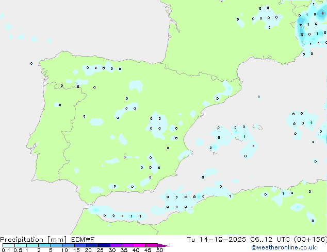The width and height of the screenshot is (327, 252).
Task: Click the legend tick label 10
Action: [64, 250]
